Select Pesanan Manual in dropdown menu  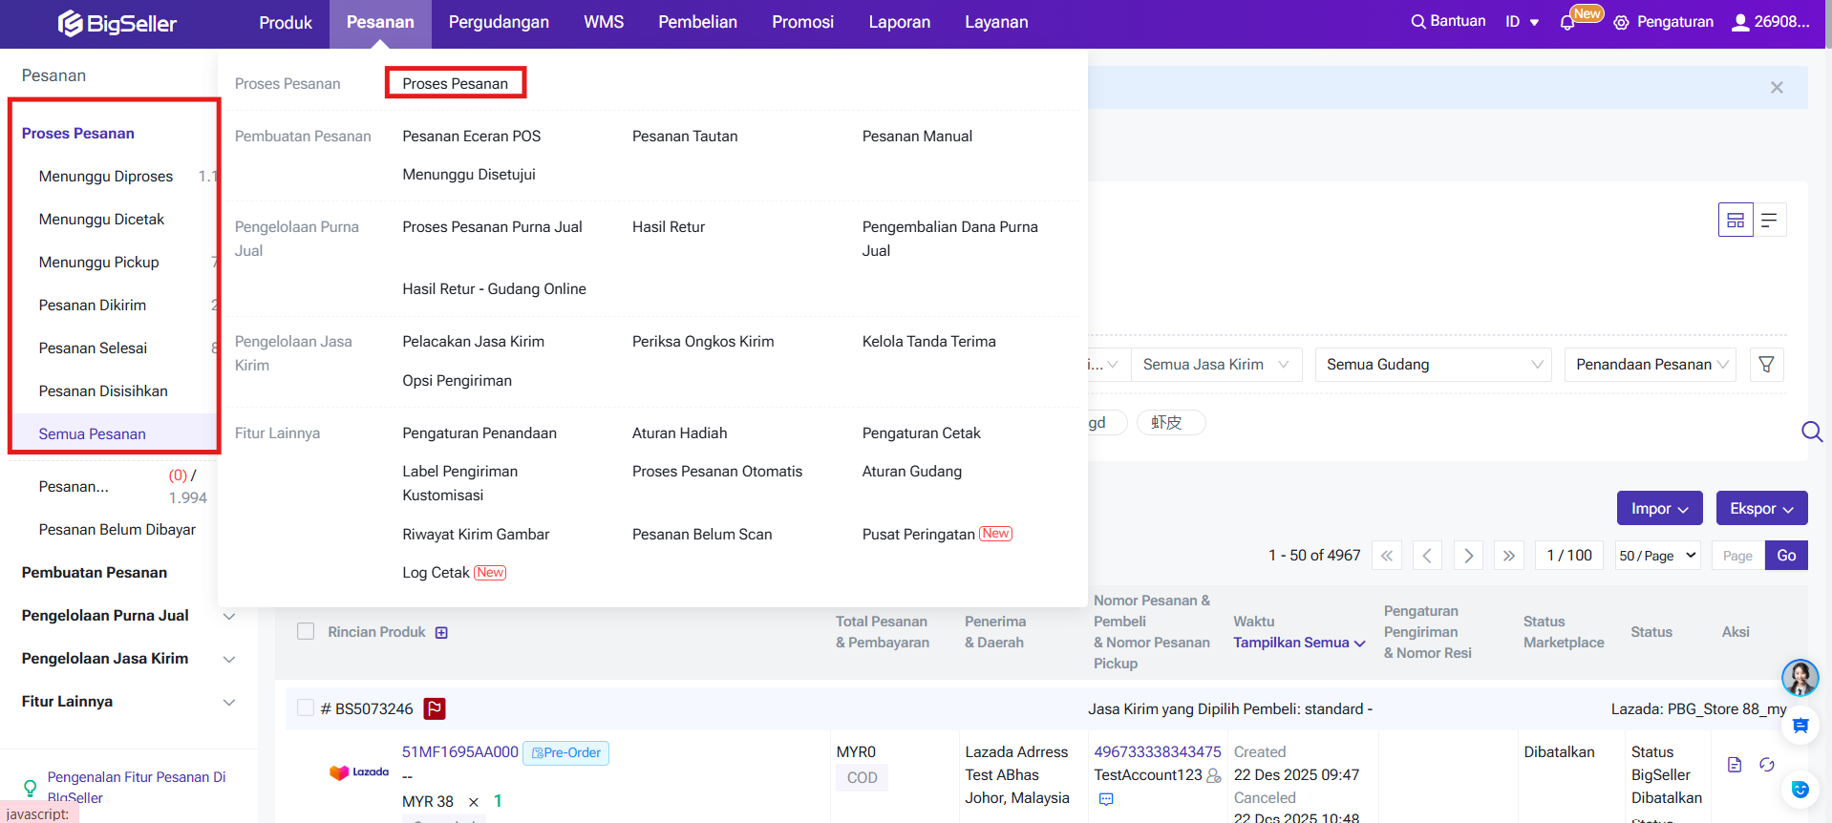(917, 137)
